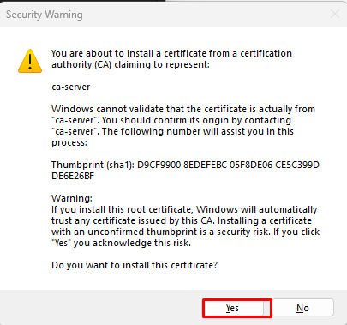The height and width of the screenshot is (325, 347).
Task: Click thumbprint block 05F8DE06
Action: (x=251, y=165)
